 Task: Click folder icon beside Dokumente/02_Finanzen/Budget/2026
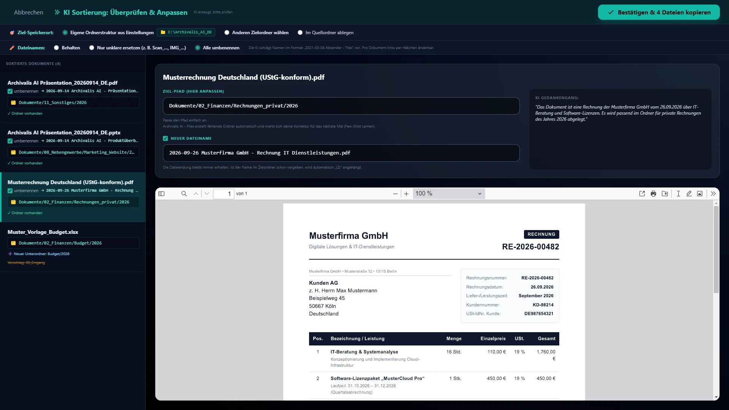13,243
